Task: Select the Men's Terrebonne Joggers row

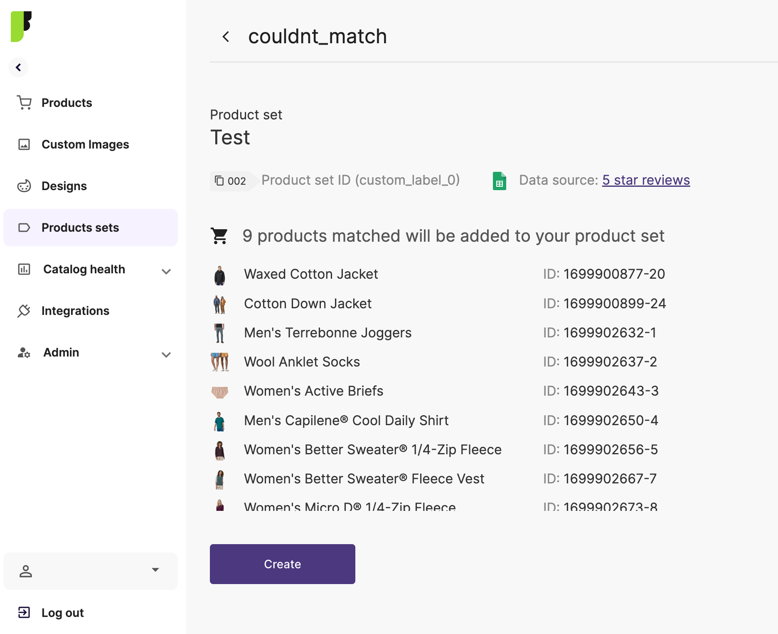Action: (x=327, y=333)
